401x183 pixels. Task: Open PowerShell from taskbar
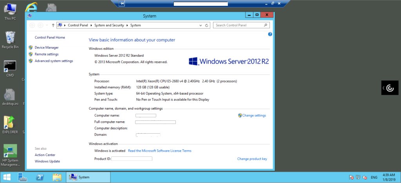(40, 177)
